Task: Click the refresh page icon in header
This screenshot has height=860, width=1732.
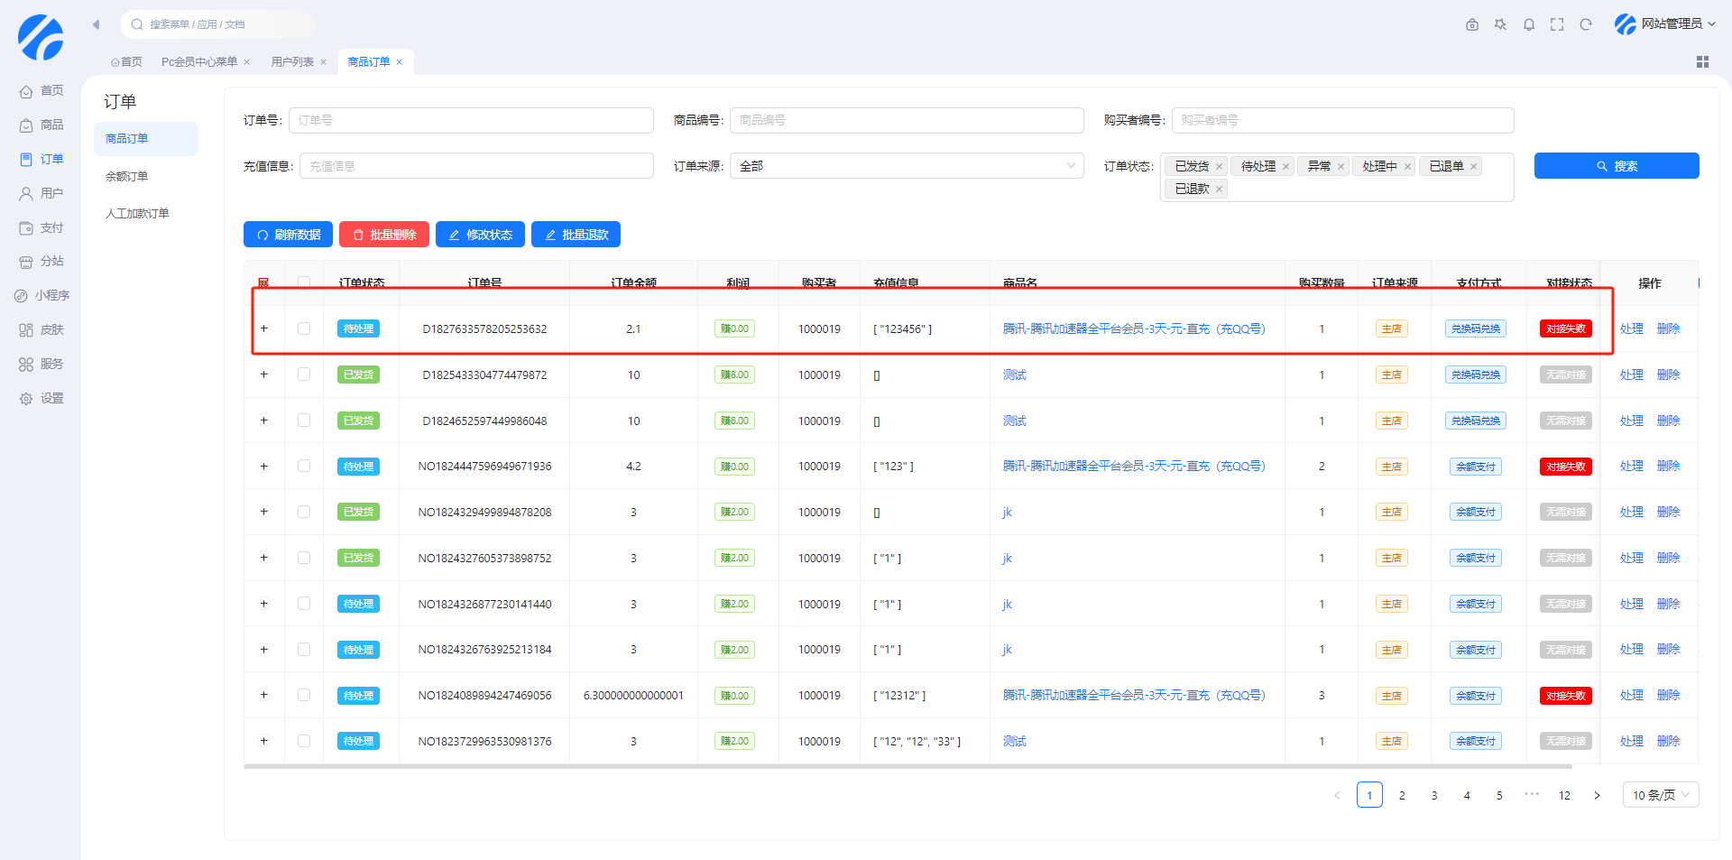Action: tap(1586, 24)
